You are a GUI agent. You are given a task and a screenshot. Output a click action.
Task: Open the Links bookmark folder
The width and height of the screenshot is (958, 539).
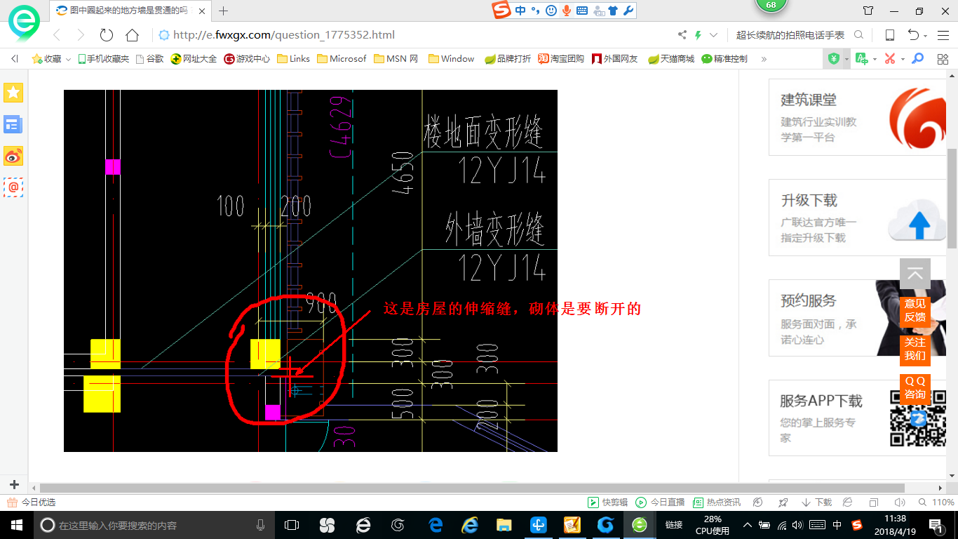(x=293, y=59)
